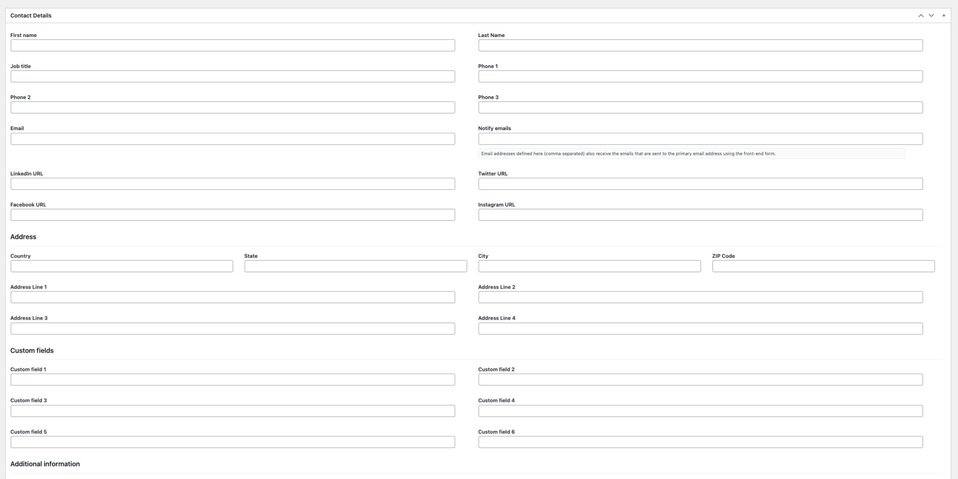Focus the Job title input
Screen dimensions: 958x479
coord(232,76)
